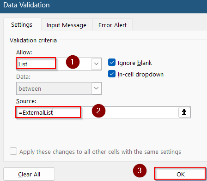Open the disabled Data between dropdown arrow
207x181 pixels.
pyautogui.click(x=97, y=88)
